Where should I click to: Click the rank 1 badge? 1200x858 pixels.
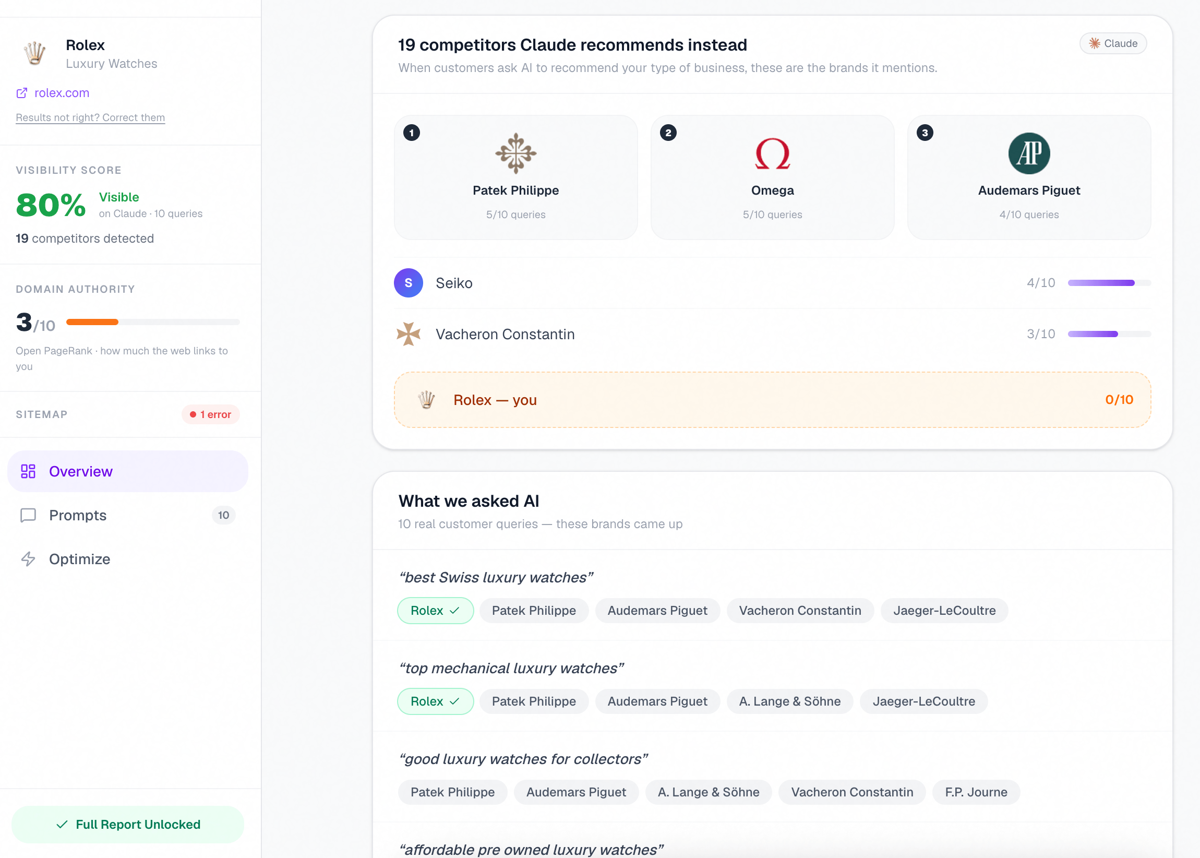click(412, 133)
